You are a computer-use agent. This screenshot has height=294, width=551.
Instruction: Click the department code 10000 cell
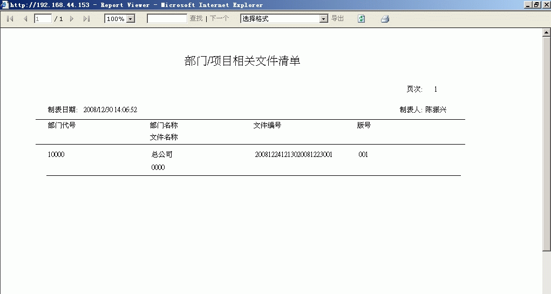56,155
